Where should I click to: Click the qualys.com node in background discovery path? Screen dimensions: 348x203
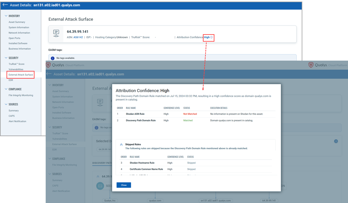155,201
